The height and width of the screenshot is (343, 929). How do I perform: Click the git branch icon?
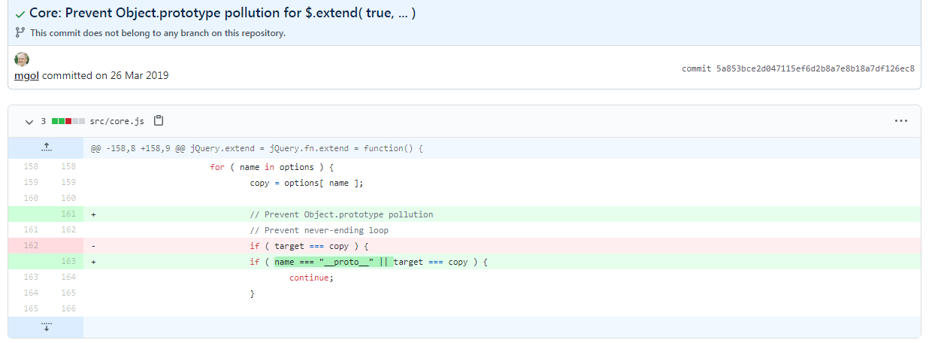coord(20,33)
